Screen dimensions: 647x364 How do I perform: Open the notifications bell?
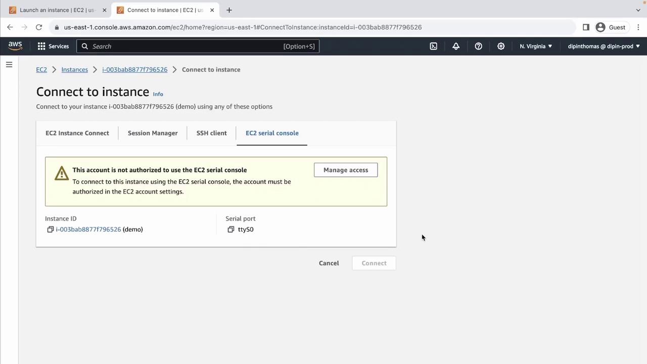pos(456,46)
